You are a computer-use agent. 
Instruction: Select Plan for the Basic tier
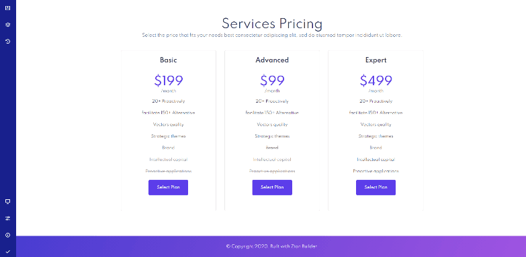168,187
